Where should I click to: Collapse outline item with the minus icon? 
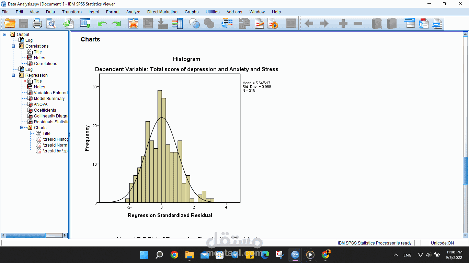[358, 23]
